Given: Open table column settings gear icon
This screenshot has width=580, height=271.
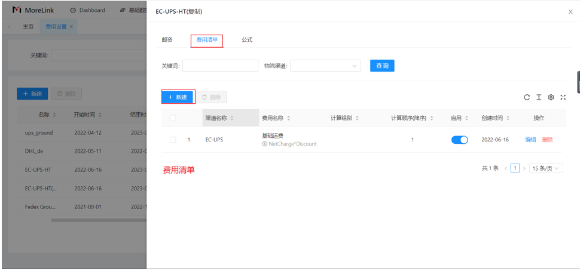Looking at the screenshot, I should click(551, 97).
